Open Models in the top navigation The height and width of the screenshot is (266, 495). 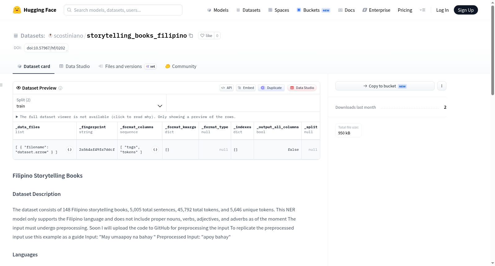pos(218,10)
